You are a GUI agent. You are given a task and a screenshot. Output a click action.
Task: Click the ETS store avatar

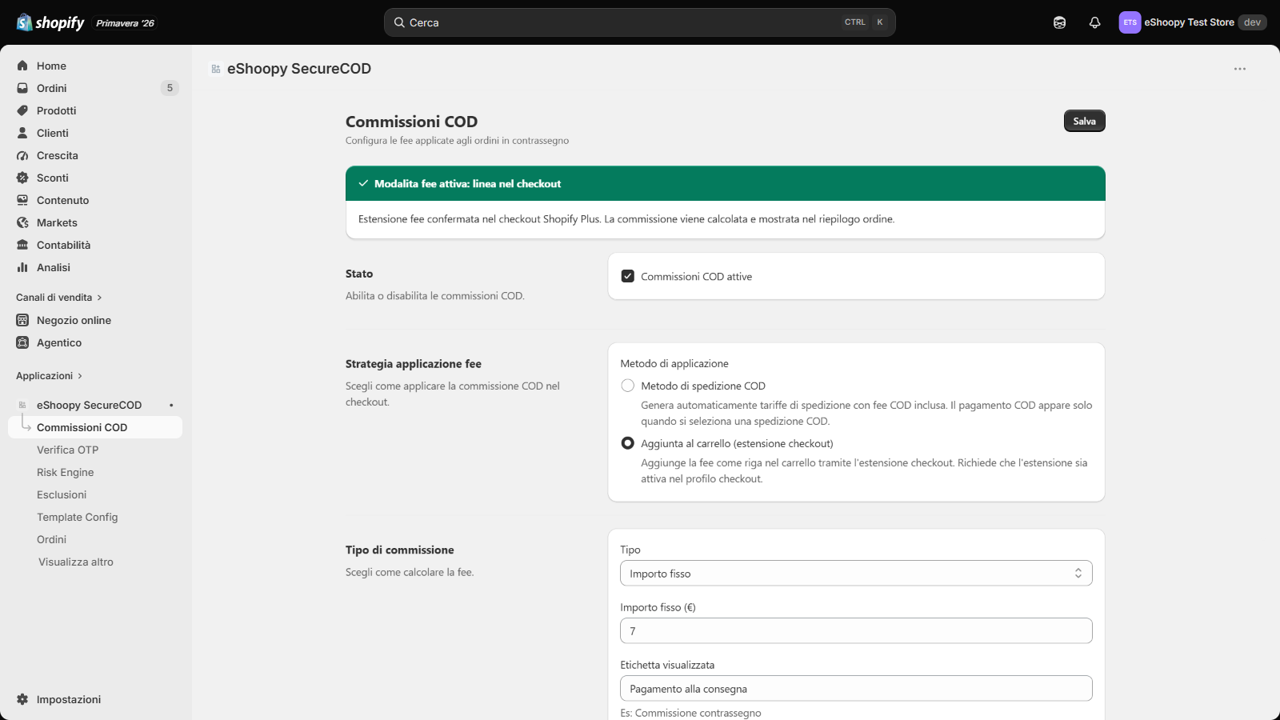[1130, 22]
